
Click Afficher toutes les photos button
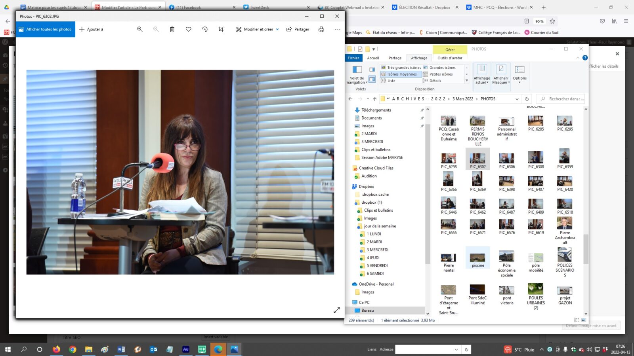click(x=45, y=29)
